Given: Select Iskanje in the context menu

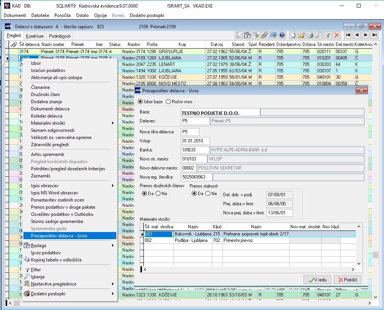Looking at the screenshot, I should pos(70,277).
